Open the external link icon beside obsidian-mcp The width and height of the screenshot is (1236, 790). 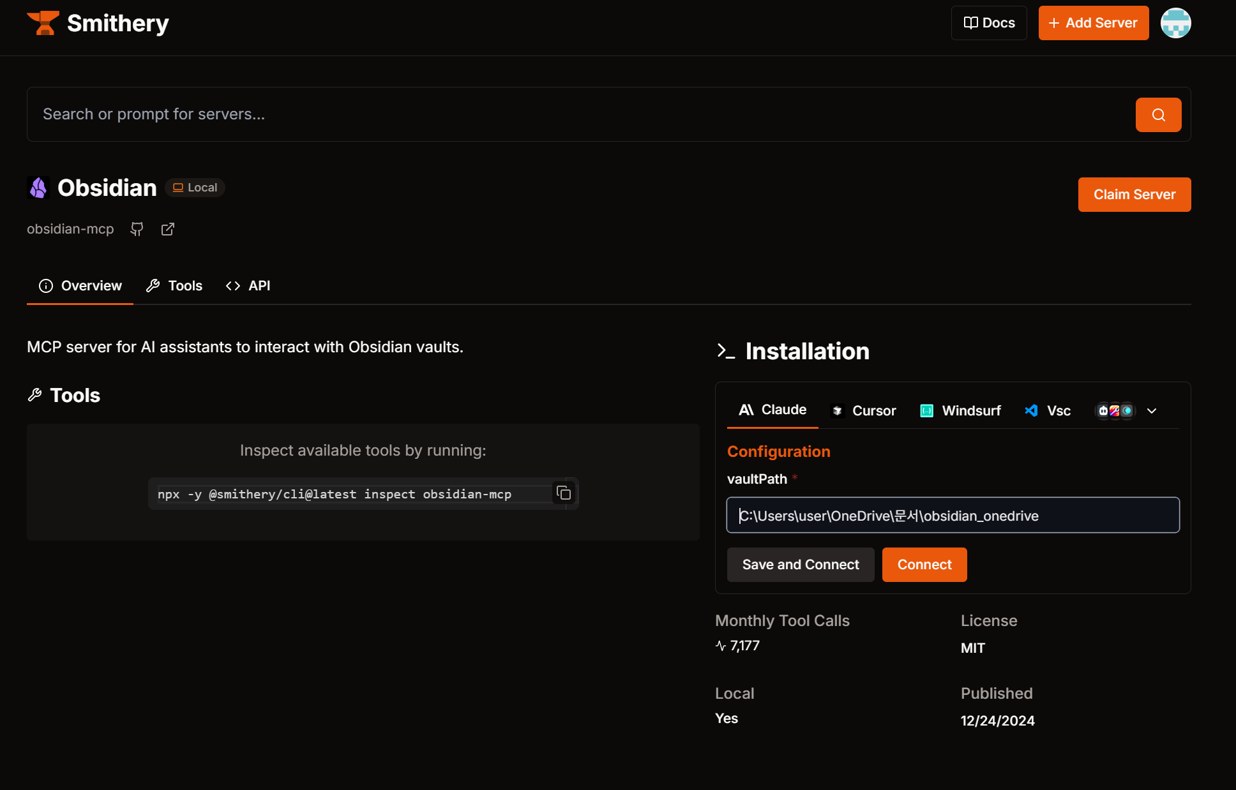[x=168, y=229]
